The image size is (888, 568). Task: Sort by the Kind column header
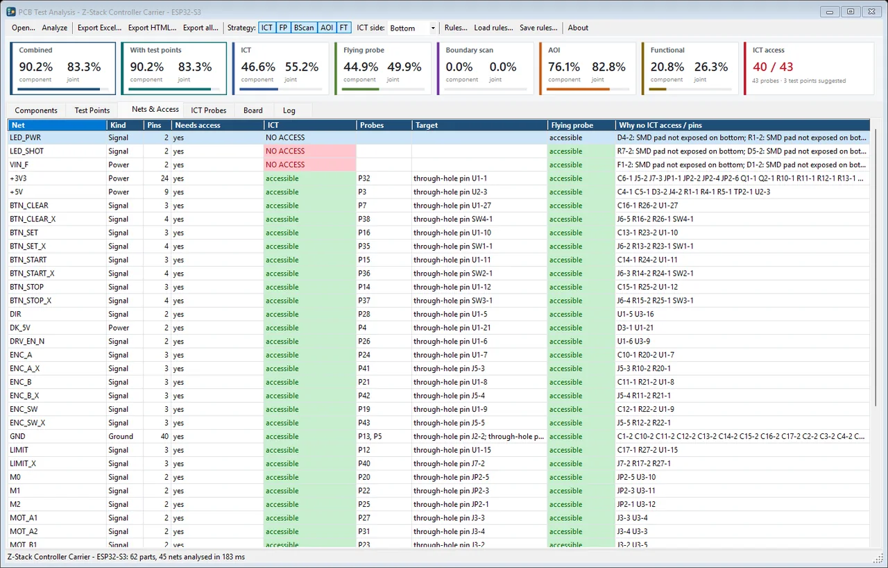(x=126, y=125)
